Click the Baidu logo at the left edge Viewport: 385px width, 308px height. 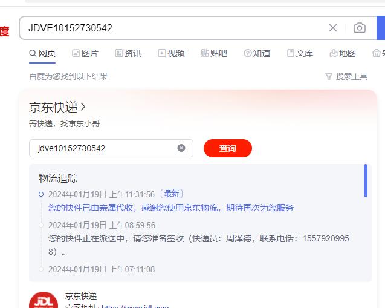[4, 31]
